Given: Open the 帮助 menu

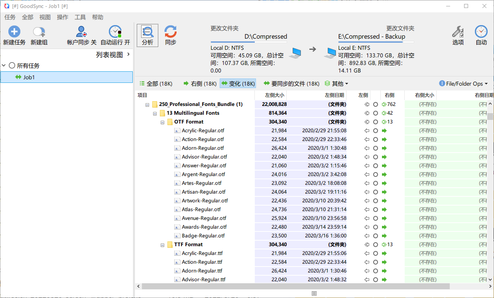Looking at the screenshot, I should [x=98, y=17].
